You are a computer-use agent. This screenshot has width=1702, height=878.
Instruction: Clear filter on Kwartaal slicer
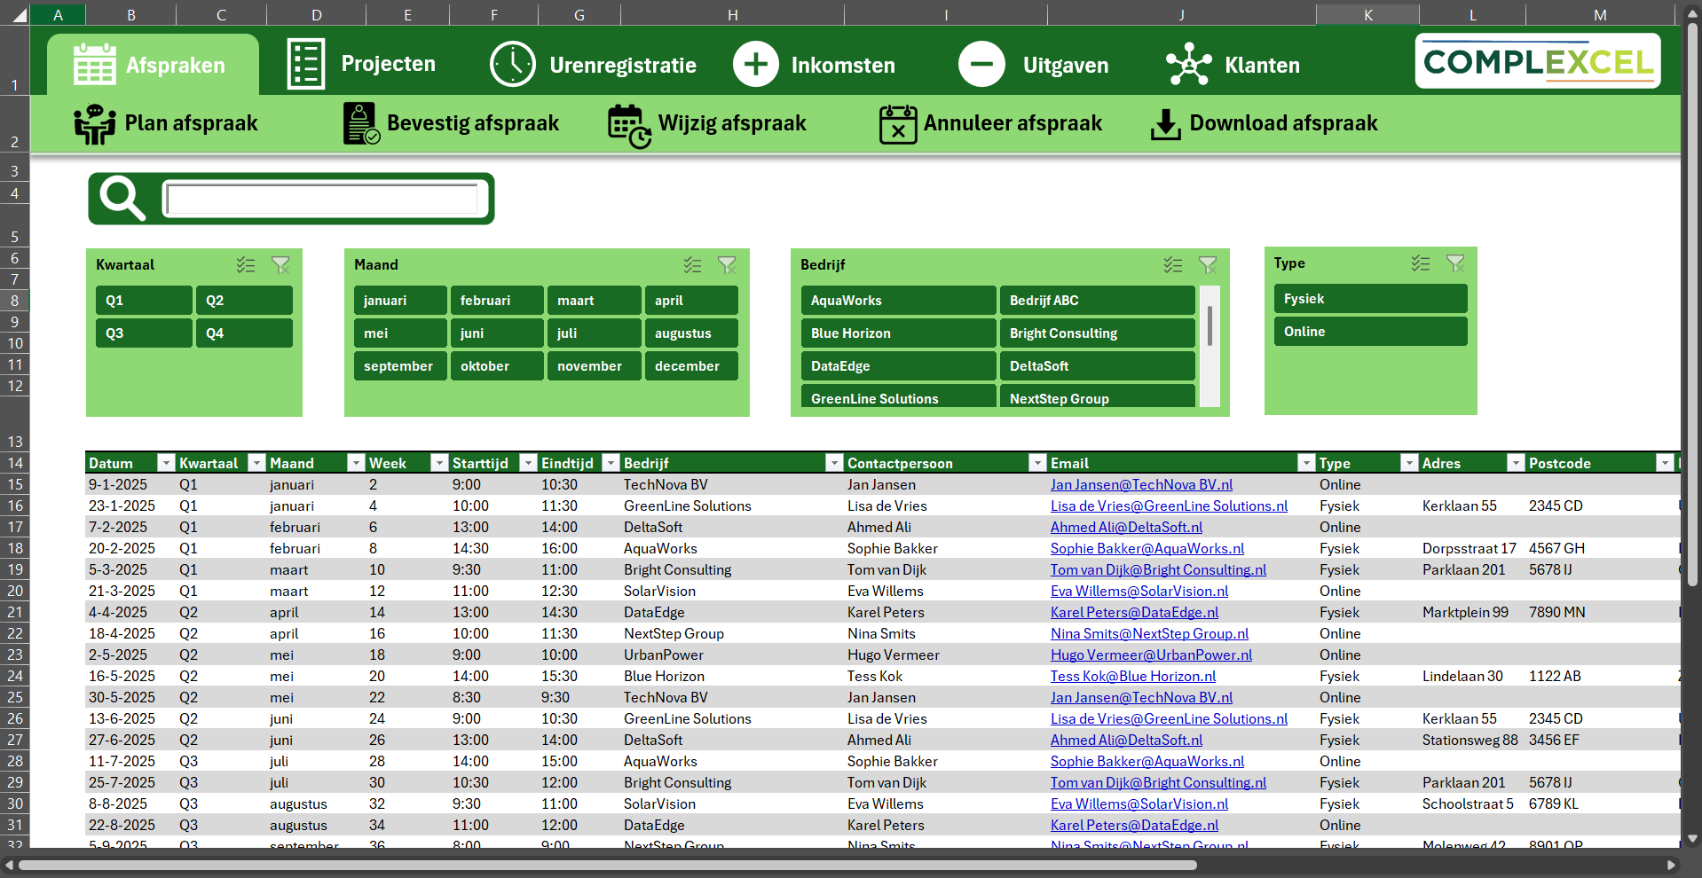tap(280, 264)
